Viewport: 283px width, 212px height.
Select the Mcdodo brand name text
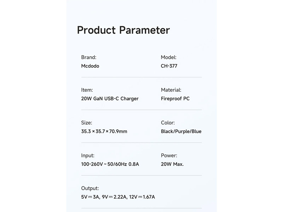point(90,66)
